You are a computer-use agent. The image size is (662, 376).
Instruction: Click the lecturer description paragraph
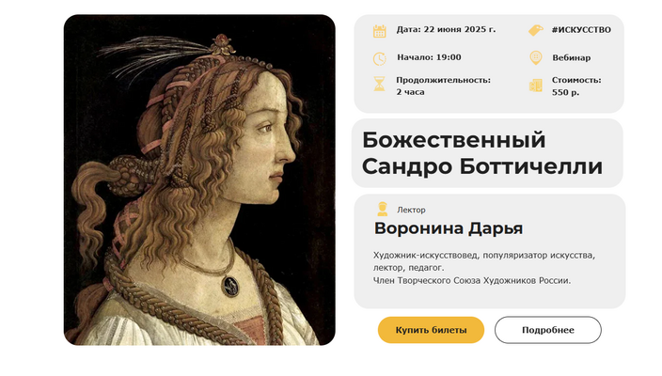(x=484, y=267)
